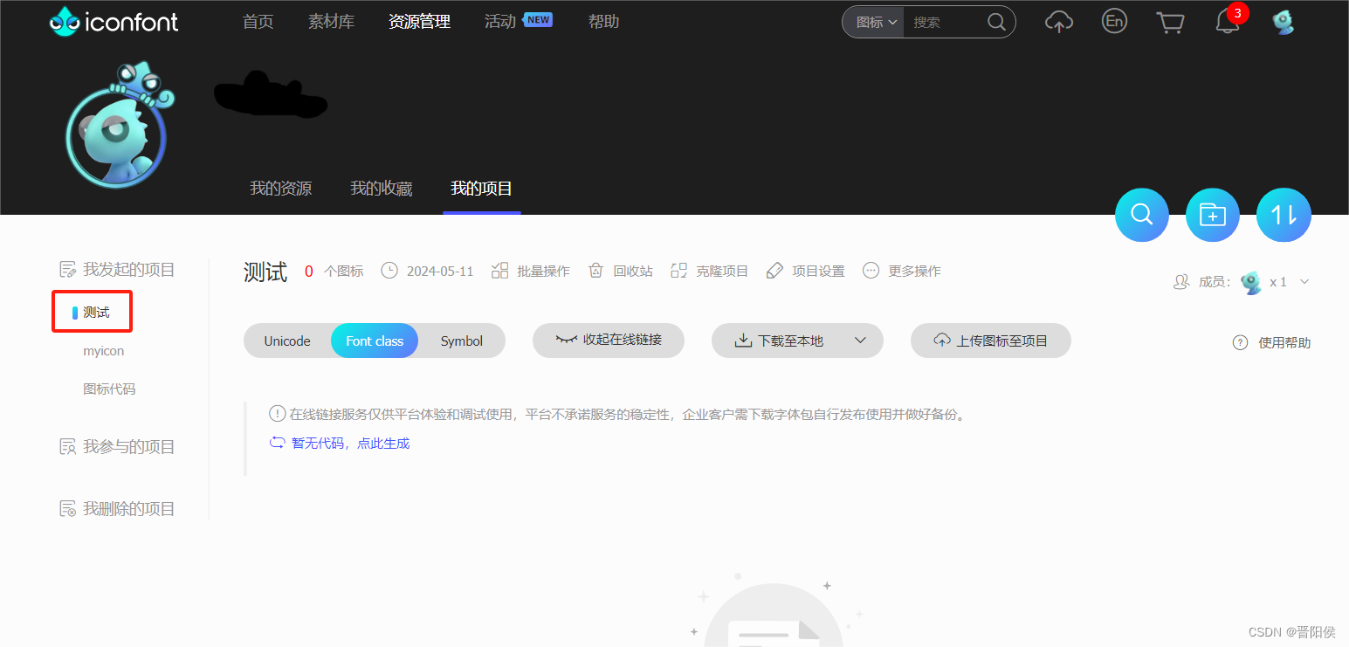1349x647 pixels.
Task: Click 更多操作 text
Action: pyautogui.click(x=914, y=271)
